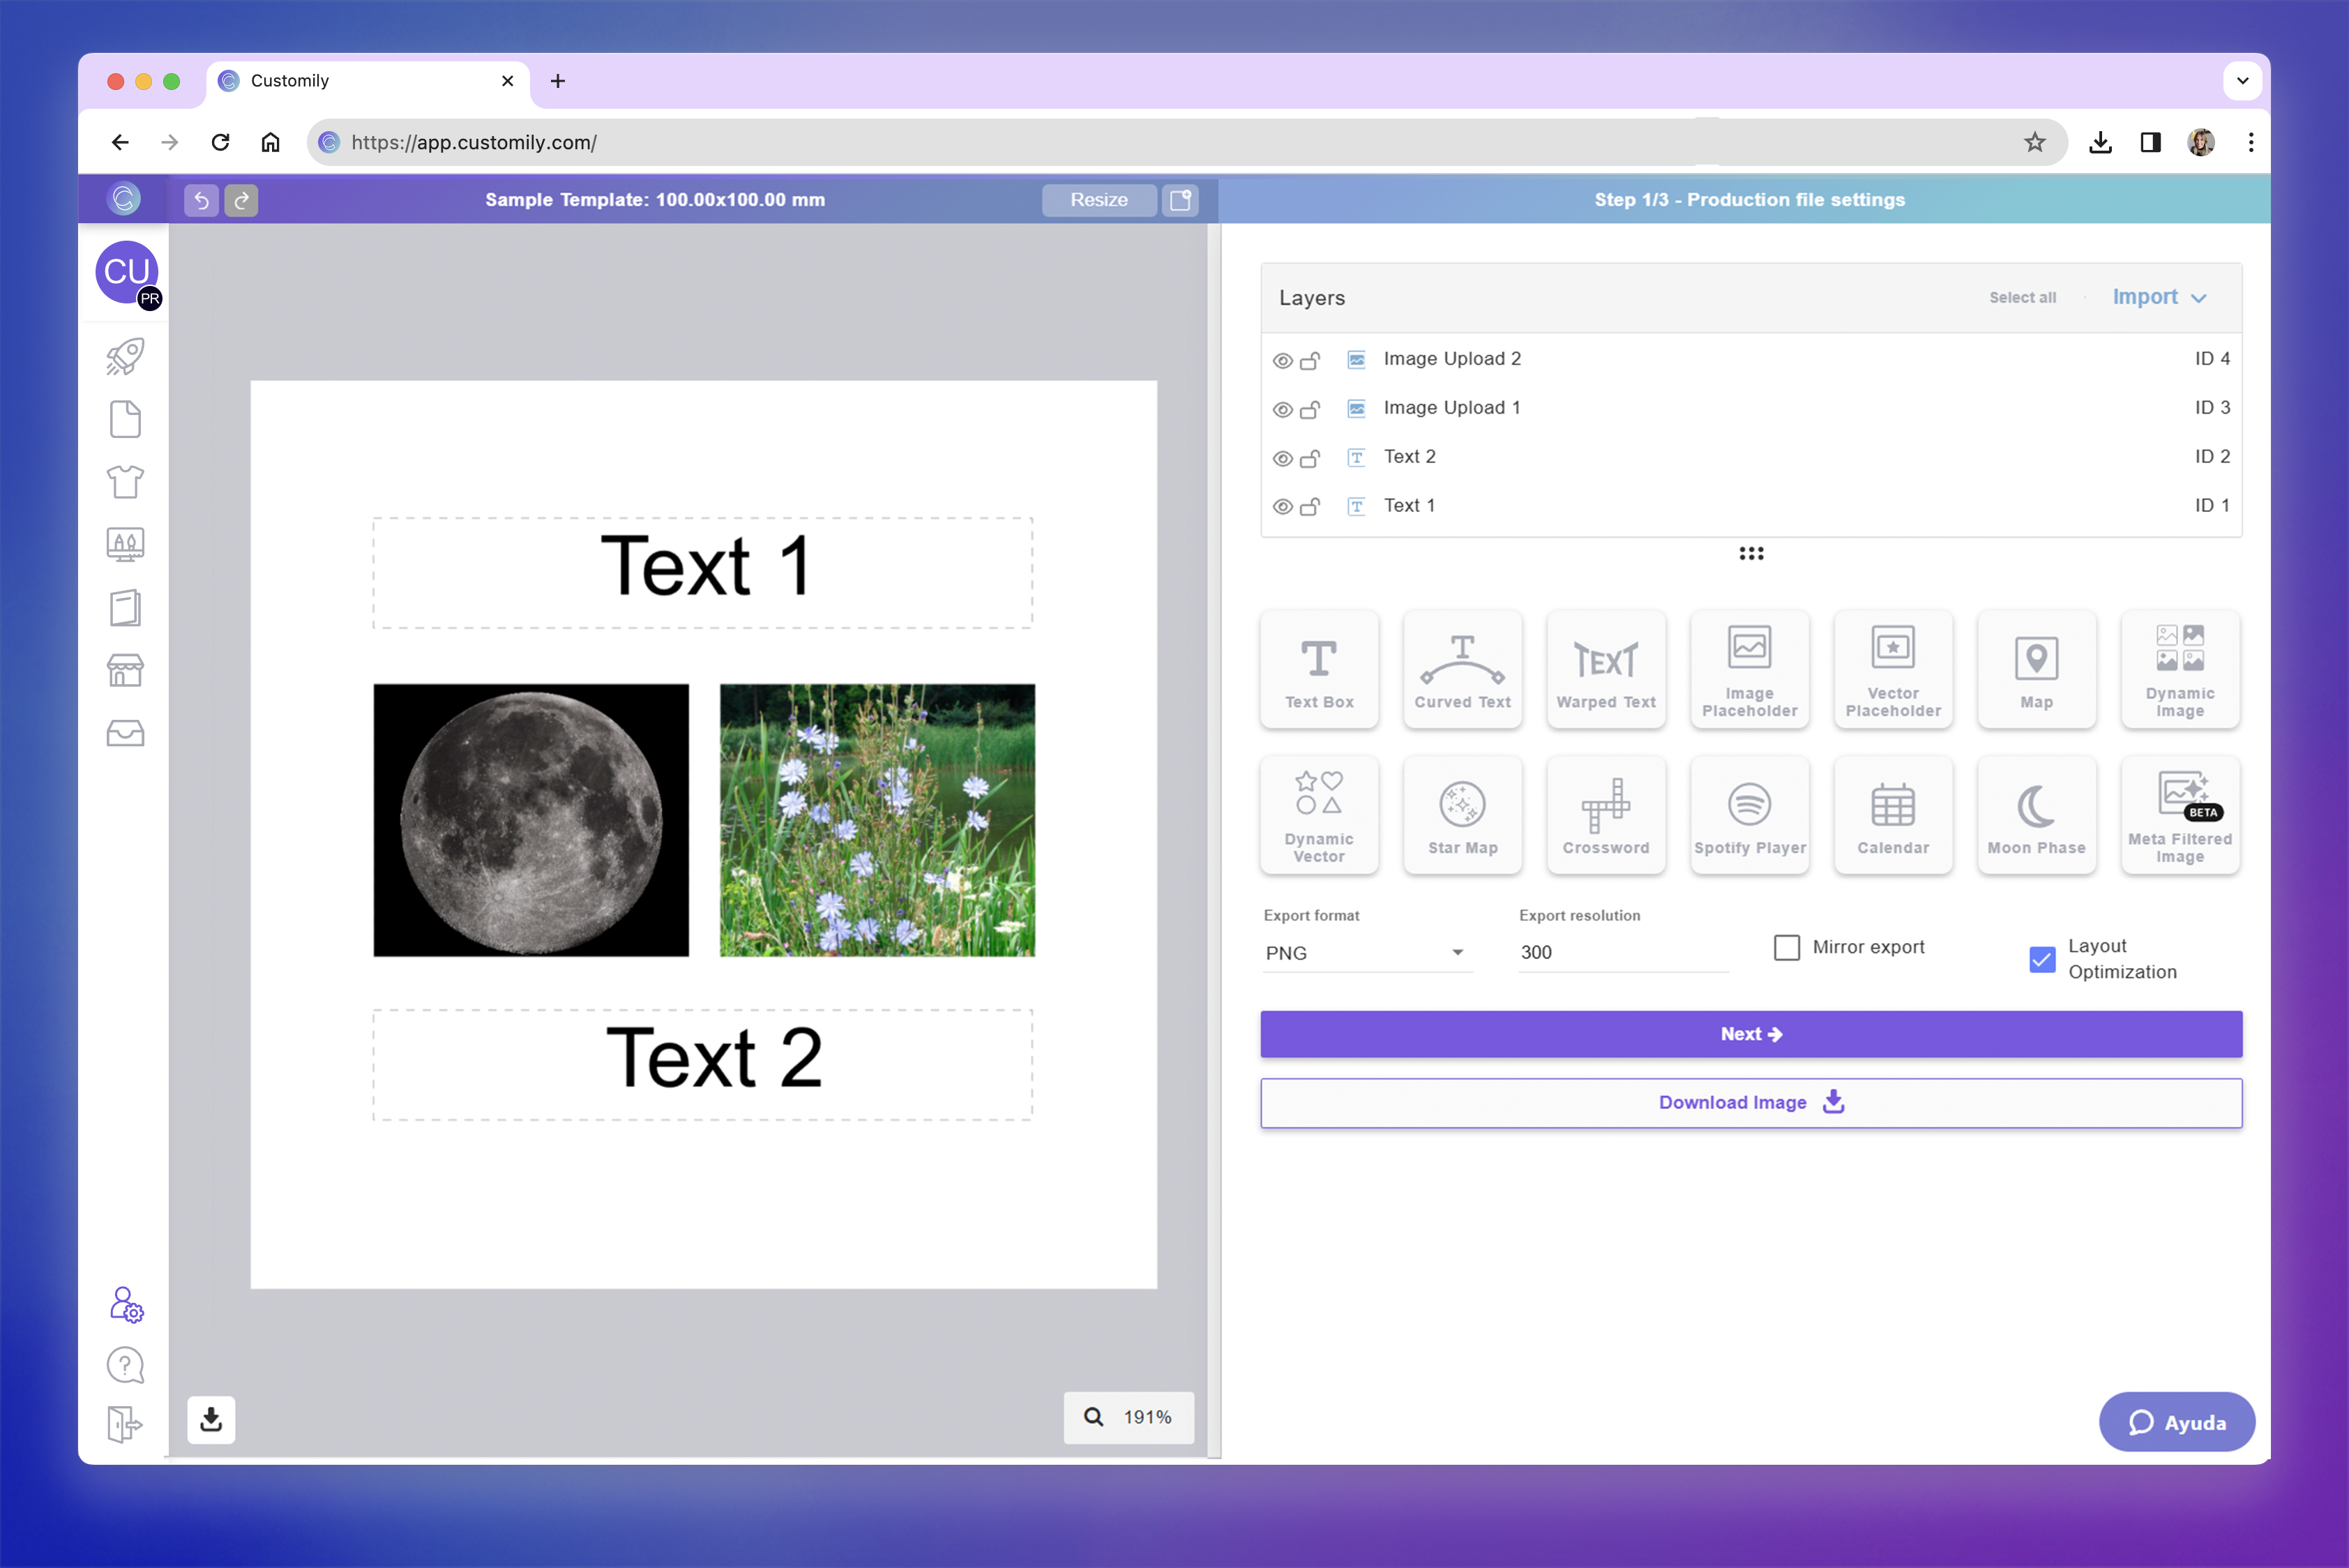Image resolution: width=2349 pixels, height=1568 pixels.
Task: Add a Spotify Player element
Action: [x=1749, y=815]
